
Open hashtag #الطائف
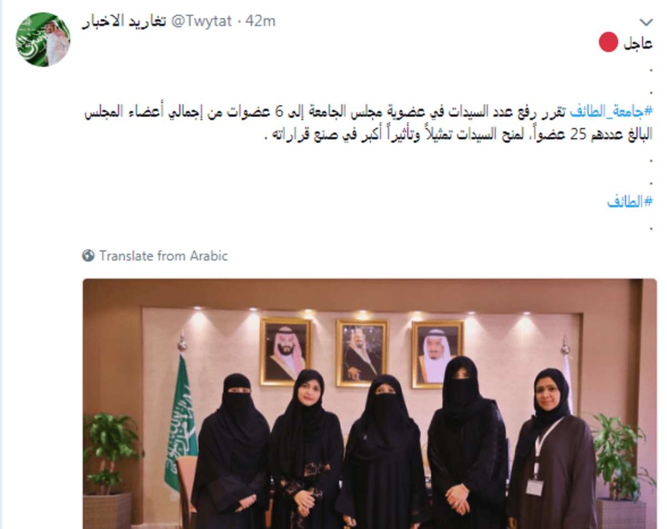click(630, 202)
